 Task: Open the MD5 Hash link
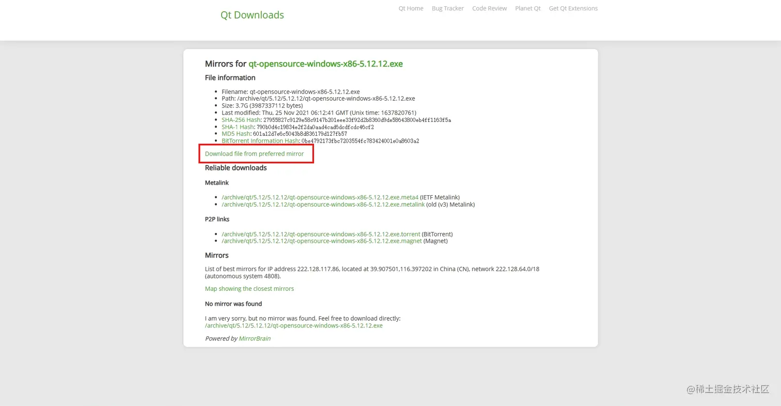tap(236, 134)
